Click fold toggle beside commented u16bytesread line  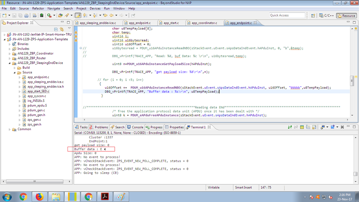coord(80,48)
